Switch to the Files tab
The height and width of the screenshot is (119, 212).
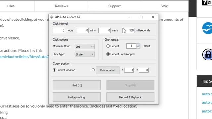11,6
